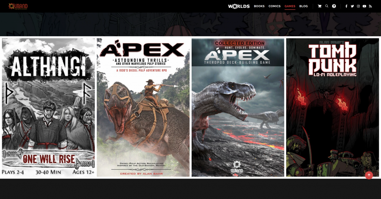Go to the Blog page
This screenshot has width=381, height=199.
[x=304, y=6]
